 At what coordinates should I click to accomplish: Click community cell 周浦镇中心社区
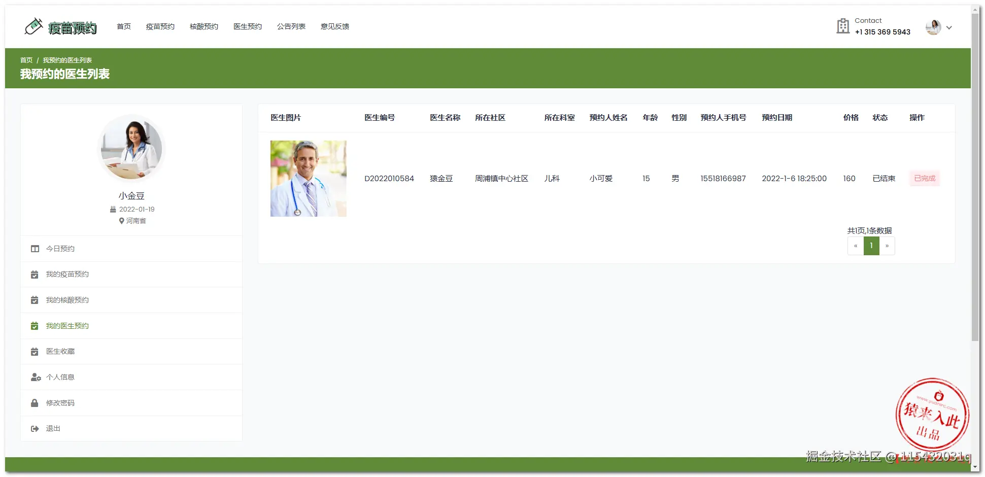point(501,178)
